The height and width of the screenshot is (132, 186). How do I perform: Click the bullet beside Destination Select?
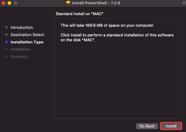(6, 35)
